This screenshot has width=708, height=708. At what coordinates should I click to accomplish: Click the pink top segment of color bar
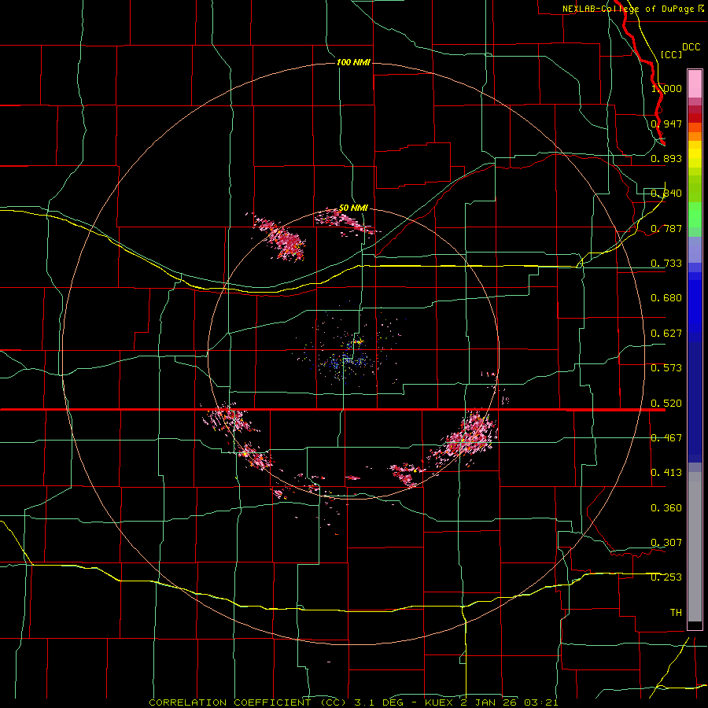695,83
